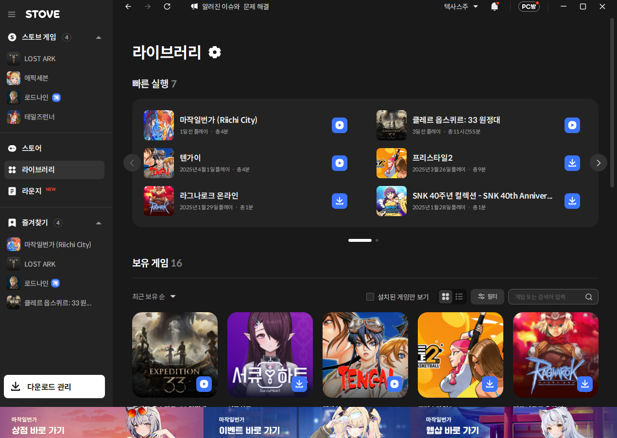617x438 pixels.
Task: Click 마작일번가 상점 바로 가기 banner
Action: click(x=102, y=422)
